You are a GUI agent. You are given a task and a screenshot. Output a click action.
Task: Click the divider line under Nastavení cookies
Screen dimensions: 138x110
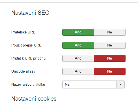[75, 104]
